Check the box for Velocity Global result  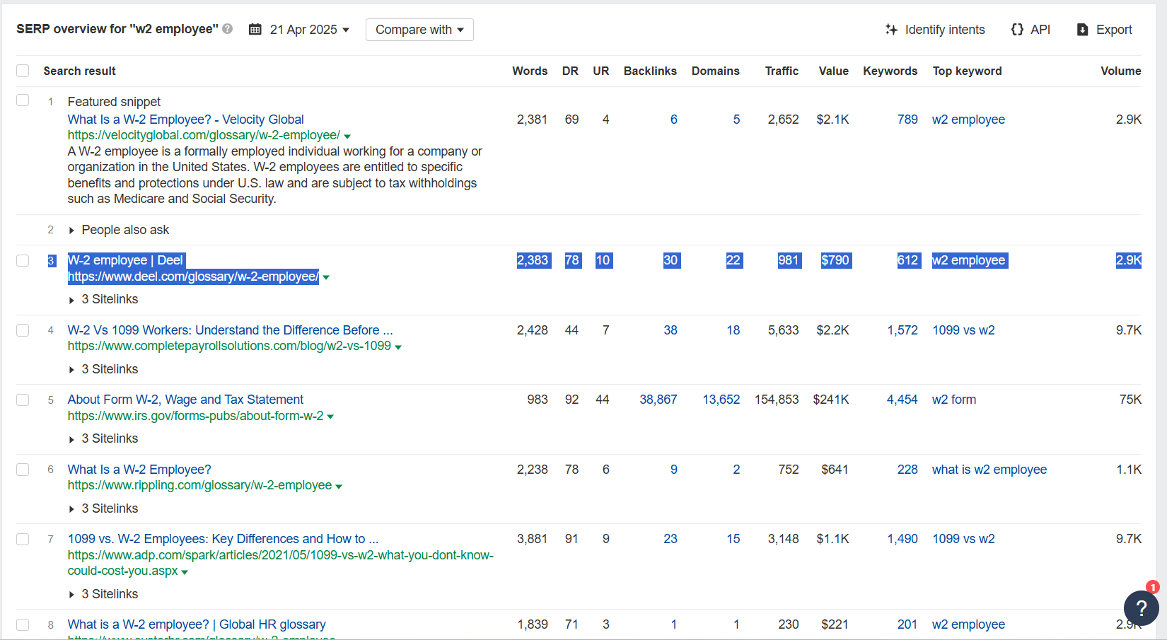point(23,100)
